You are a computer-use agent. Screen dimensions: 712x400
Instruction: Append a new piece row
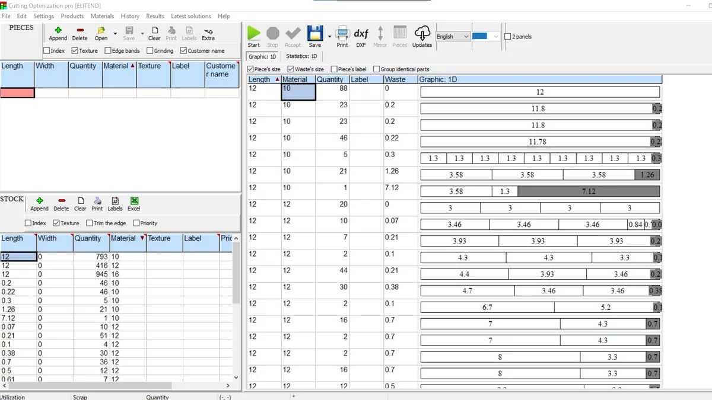click(x=58, y=33)
